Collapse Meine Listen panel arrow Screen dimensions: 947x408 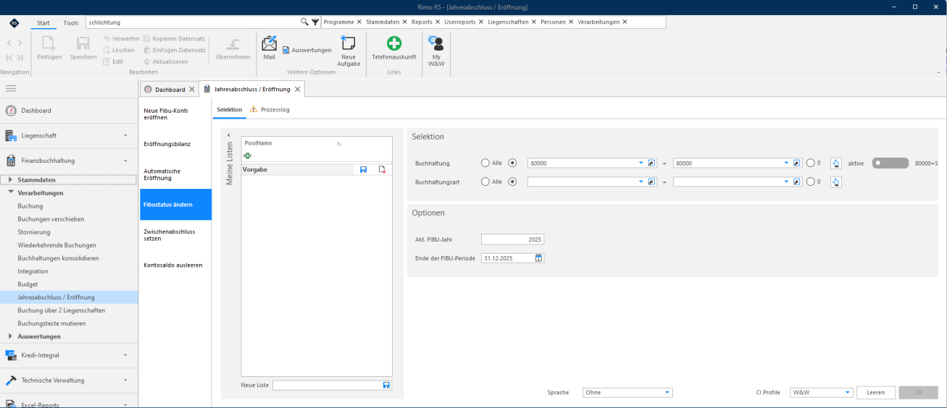click(229, 135)
